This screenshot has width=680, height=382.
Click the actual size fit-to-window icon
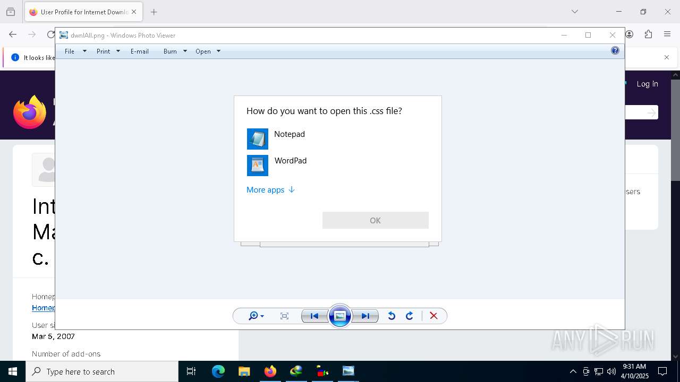coord(284,316)
